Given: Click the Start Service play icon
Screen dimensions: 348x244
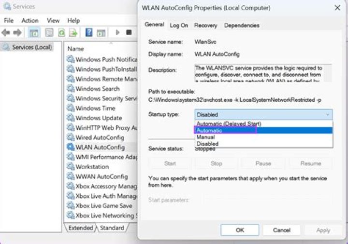Looking at the screenshot, I should pyautogui.click(x=117, y=33).
